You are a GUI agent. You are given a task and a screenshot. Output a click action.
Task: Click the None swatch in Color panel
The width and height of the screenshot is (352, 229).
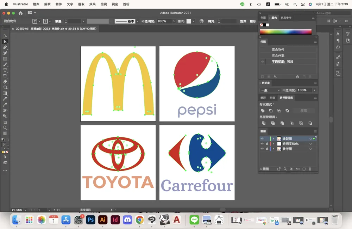coord(261,25)
